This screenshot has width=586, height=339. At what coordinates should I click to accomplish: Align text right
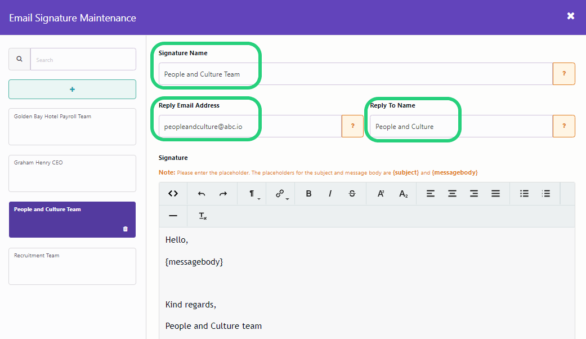click(x=474, y=194)
